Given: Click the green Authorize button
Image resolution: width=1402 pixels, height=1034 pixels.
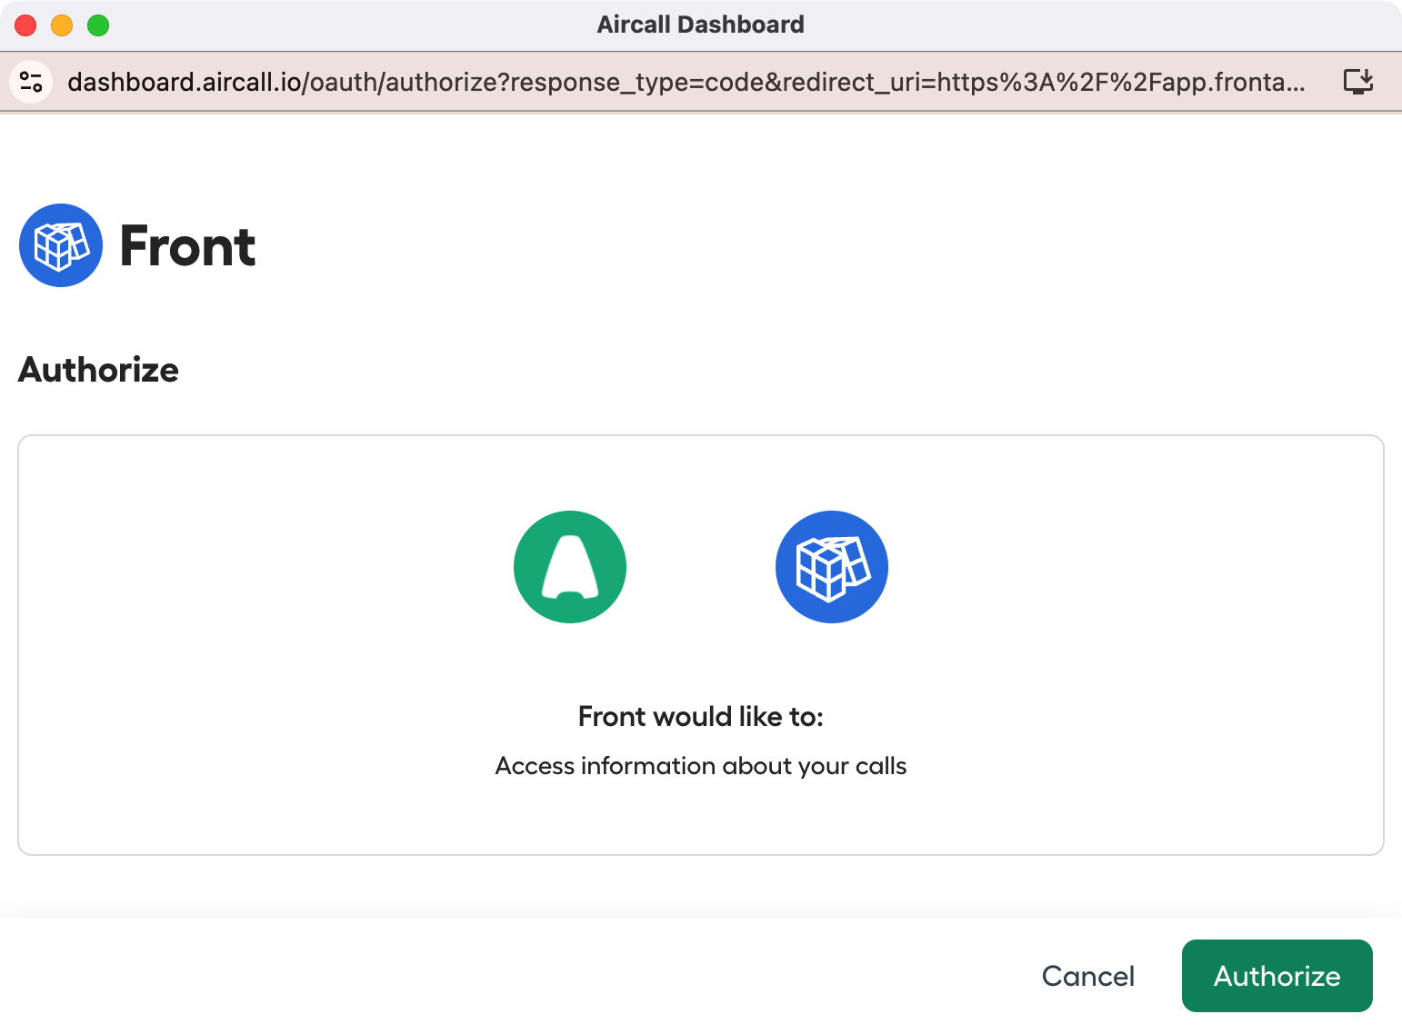Looking at the screenshot, I should pos(1277,976).
